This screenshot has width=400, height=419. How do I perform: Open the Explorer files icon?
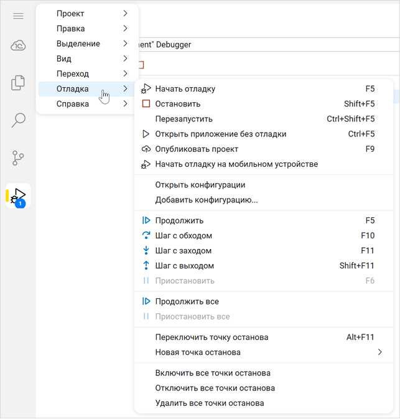click(18, 83)
